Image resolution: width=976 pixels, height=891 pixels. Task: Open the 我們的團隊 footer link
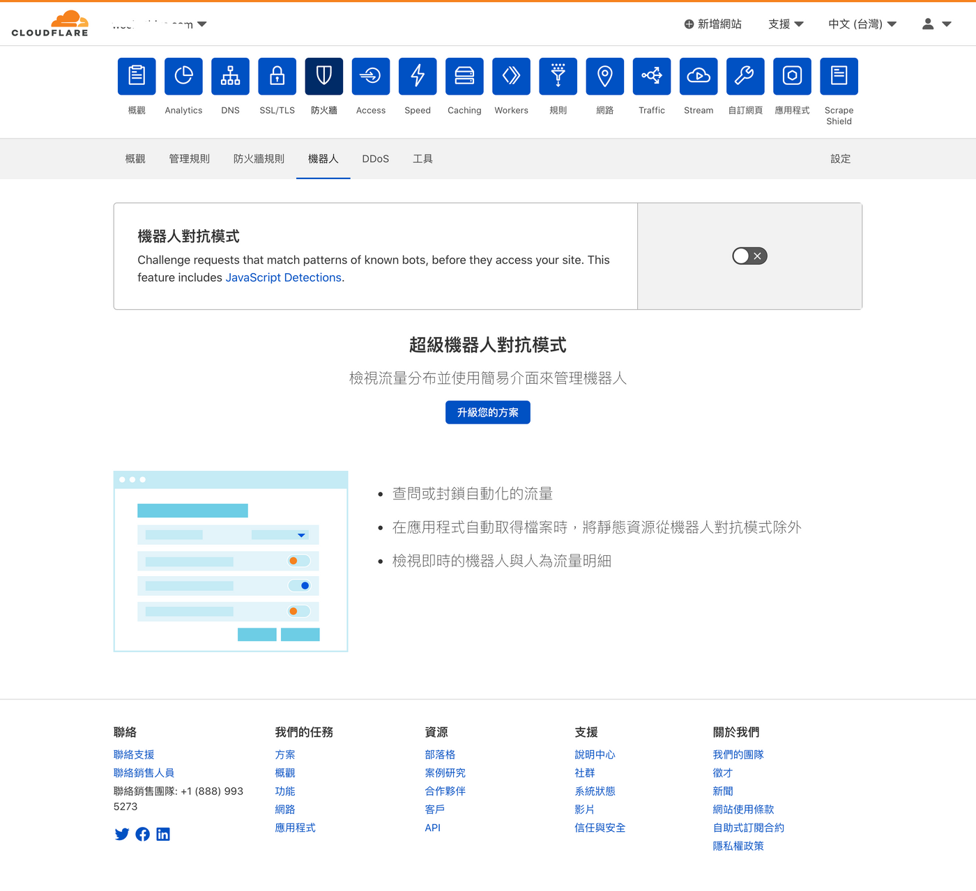pyautogui.click(x=738, y=754)
